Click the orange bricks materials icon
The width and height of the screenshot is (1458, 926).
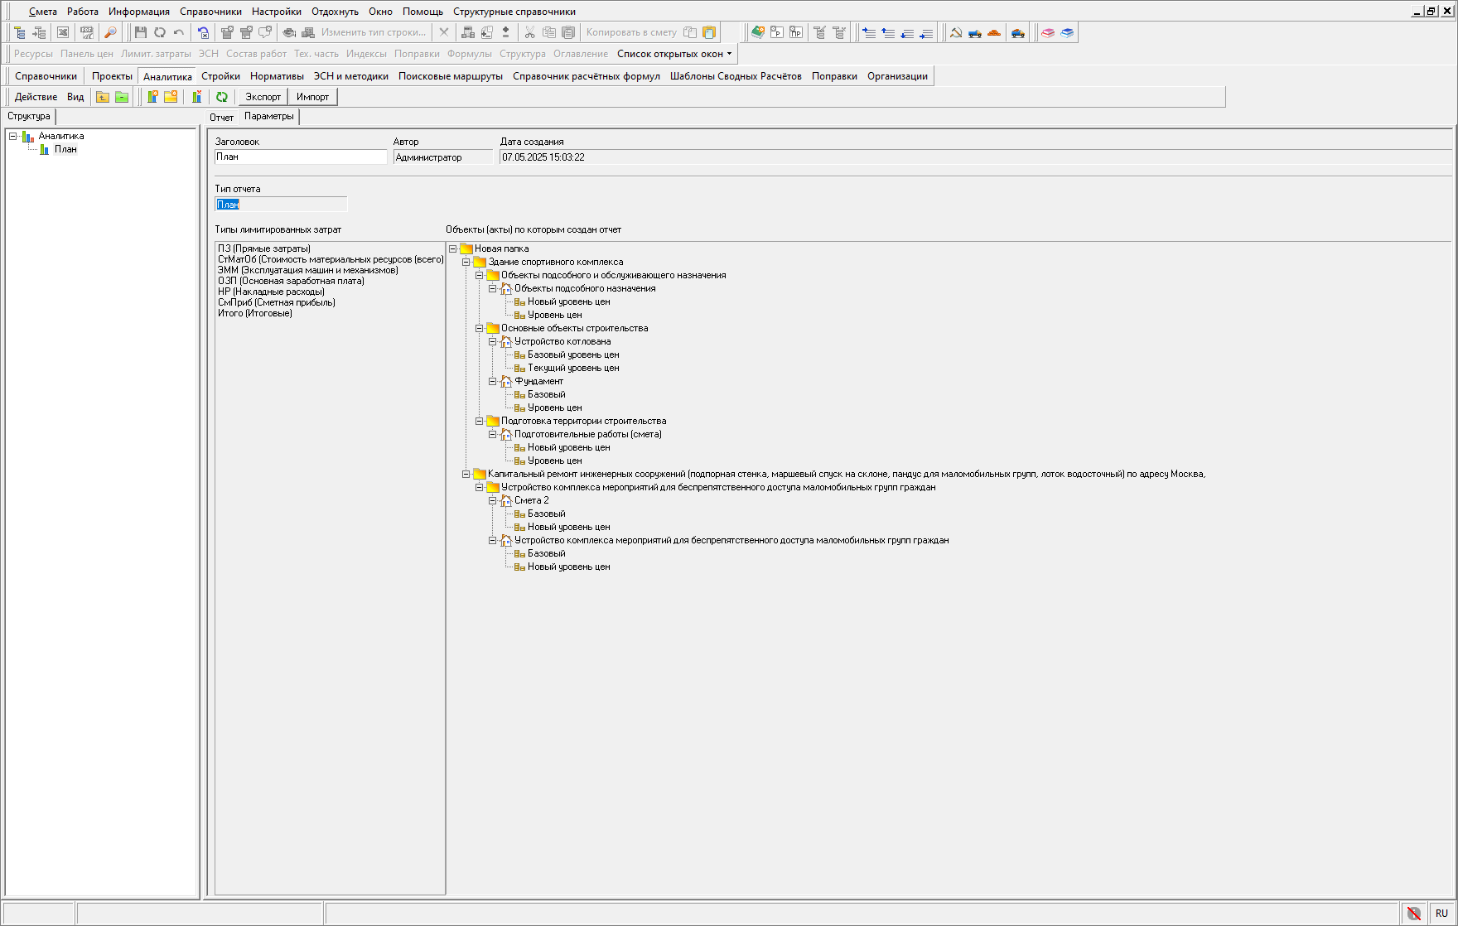(994, 32)
